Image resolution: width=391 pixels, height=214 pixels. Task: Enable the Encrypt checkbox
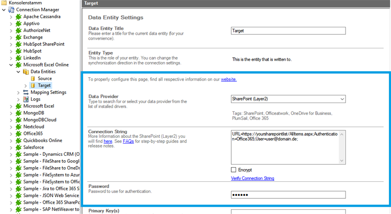pyautogui.click(x=234, y=170)
